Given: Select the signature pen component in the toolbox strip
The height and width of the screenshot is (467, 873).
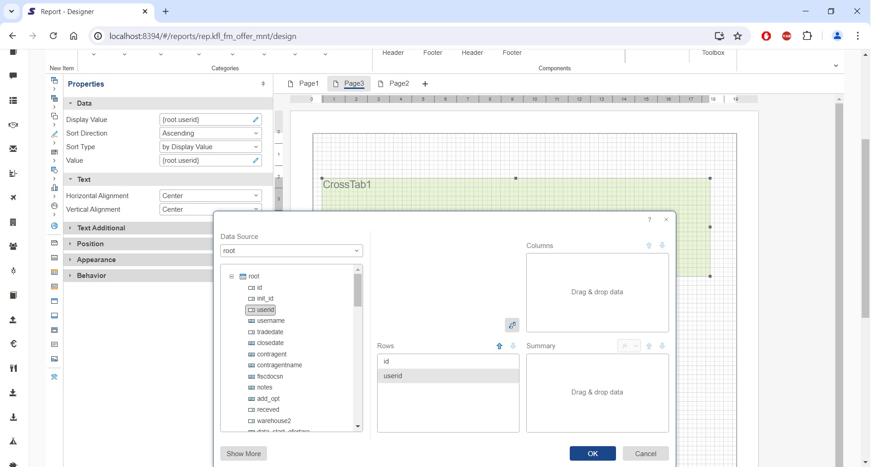Looking at the screenshot, I should pyautogui.click(x=54, y=134).
